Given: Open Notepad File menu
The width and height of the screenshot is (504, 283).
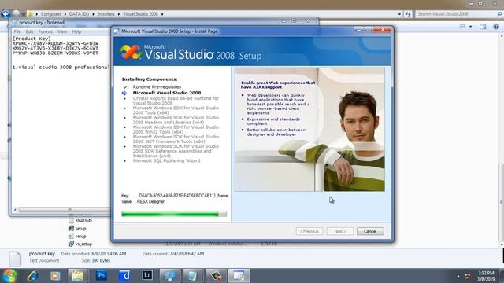Looking at the screenshot, I should pyautogui.click(x=17, y=31).
